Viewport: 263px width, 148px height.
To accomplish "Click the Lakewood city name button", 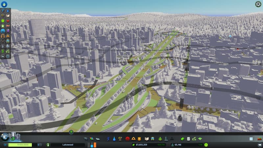I will (67, 145).
